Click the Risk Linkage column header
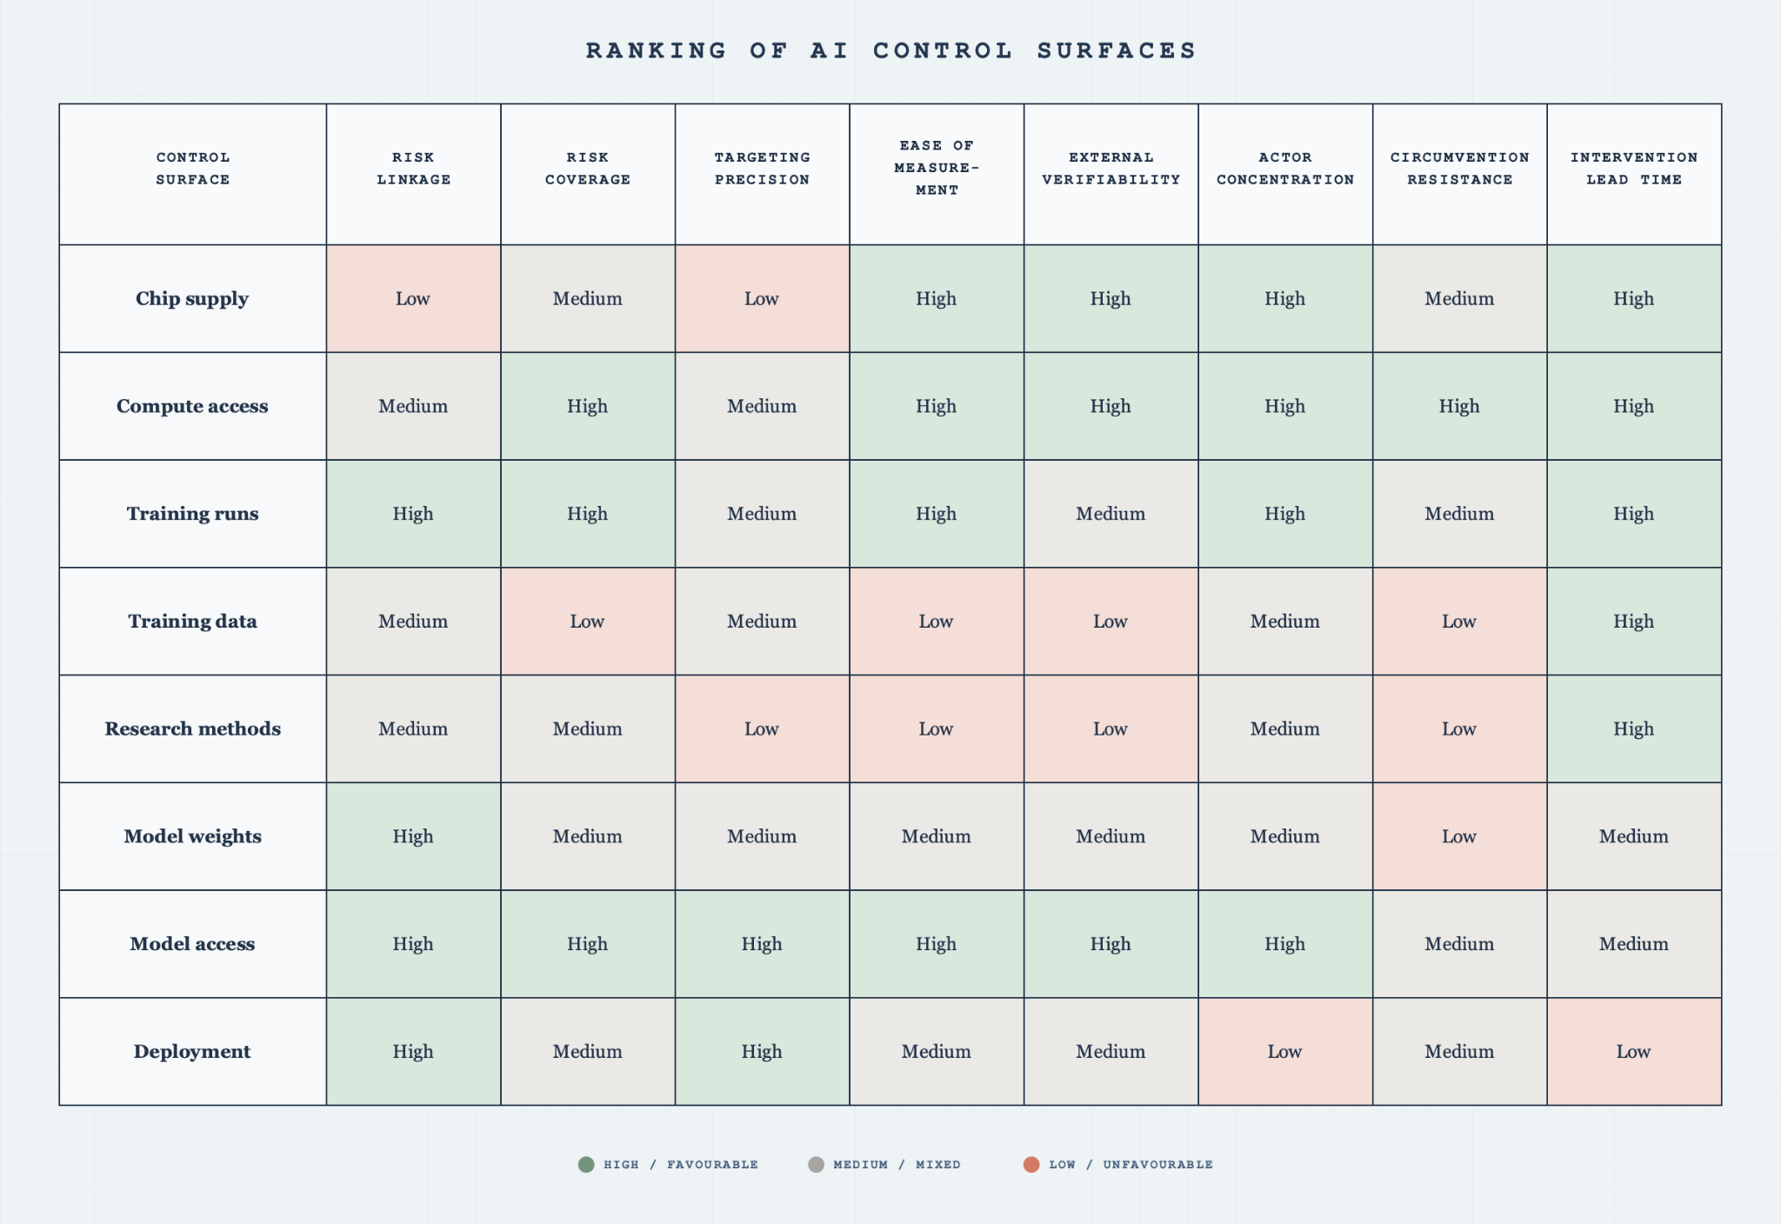The height and width of the screenshot is (1224, 1781). coord(414,169)
